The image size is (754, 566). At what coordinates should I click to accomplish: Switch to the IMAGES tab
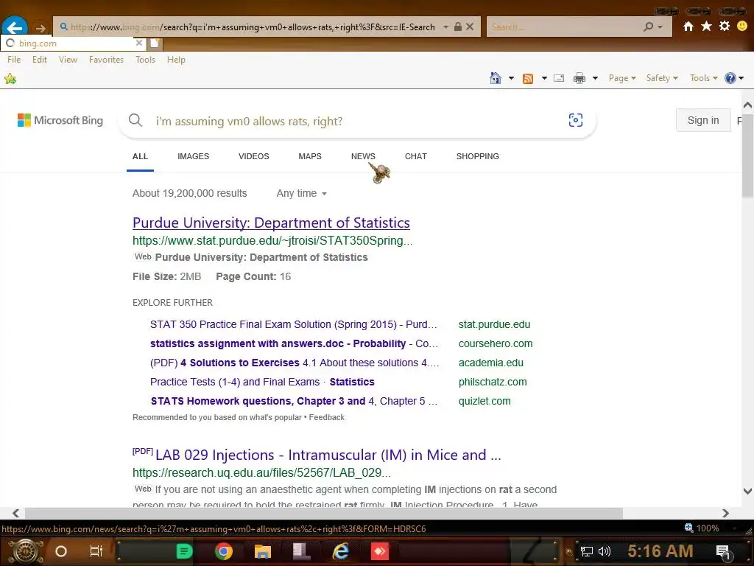[194, 156]
